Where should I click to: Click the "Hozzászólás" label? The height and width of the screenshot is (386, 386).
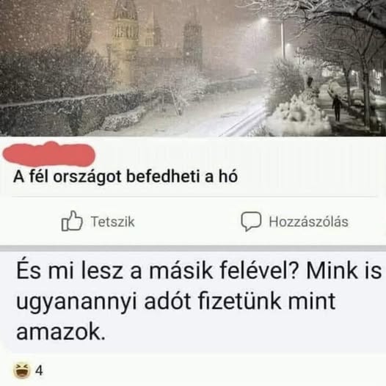coord(308,222)
